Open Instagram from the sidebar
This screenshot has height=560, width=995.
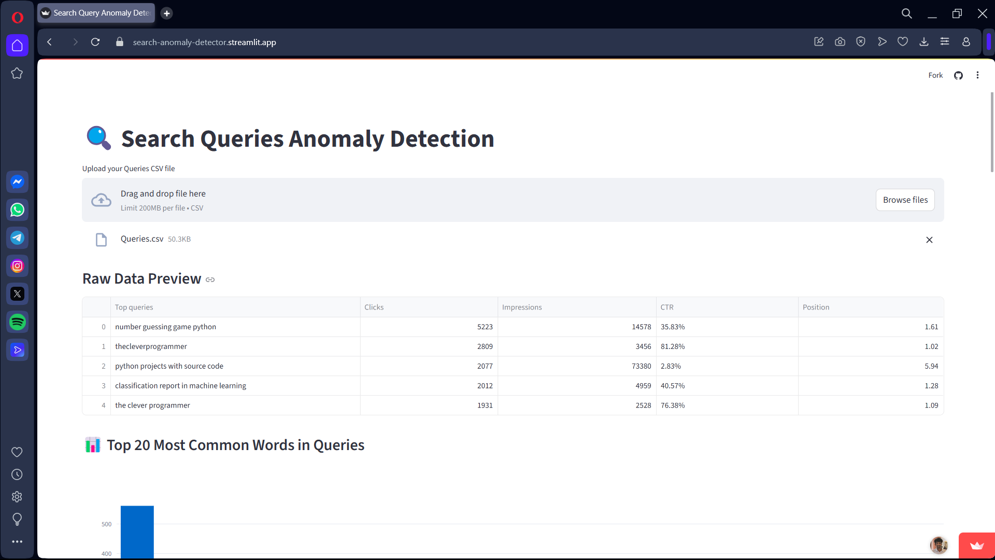pyautogui.click(x=17, y=266)
